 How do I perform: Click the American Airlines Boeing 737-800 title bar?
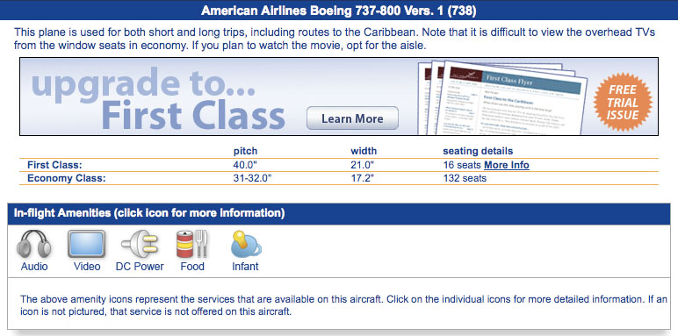click(339, 11)
